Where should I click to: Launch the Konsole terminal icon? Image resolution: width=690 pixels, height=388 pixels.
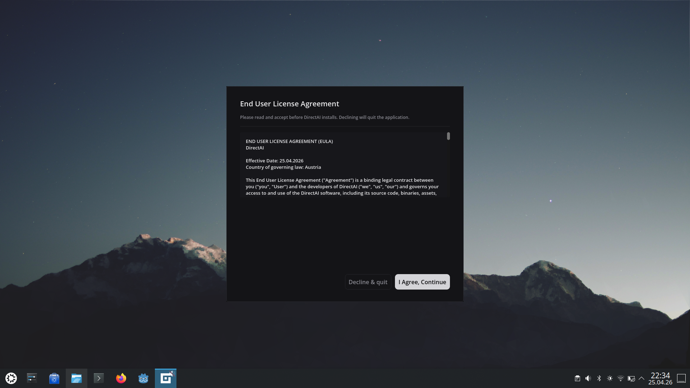click(99, 378)
